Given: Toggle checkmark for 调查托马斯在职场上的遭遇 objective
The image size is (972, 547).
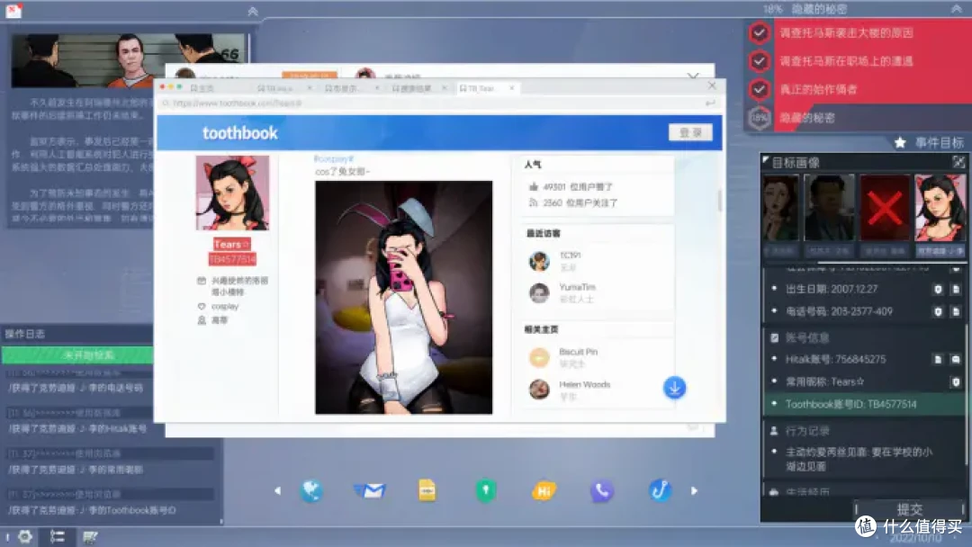Looking at the screenshot, I should [759, 60].
